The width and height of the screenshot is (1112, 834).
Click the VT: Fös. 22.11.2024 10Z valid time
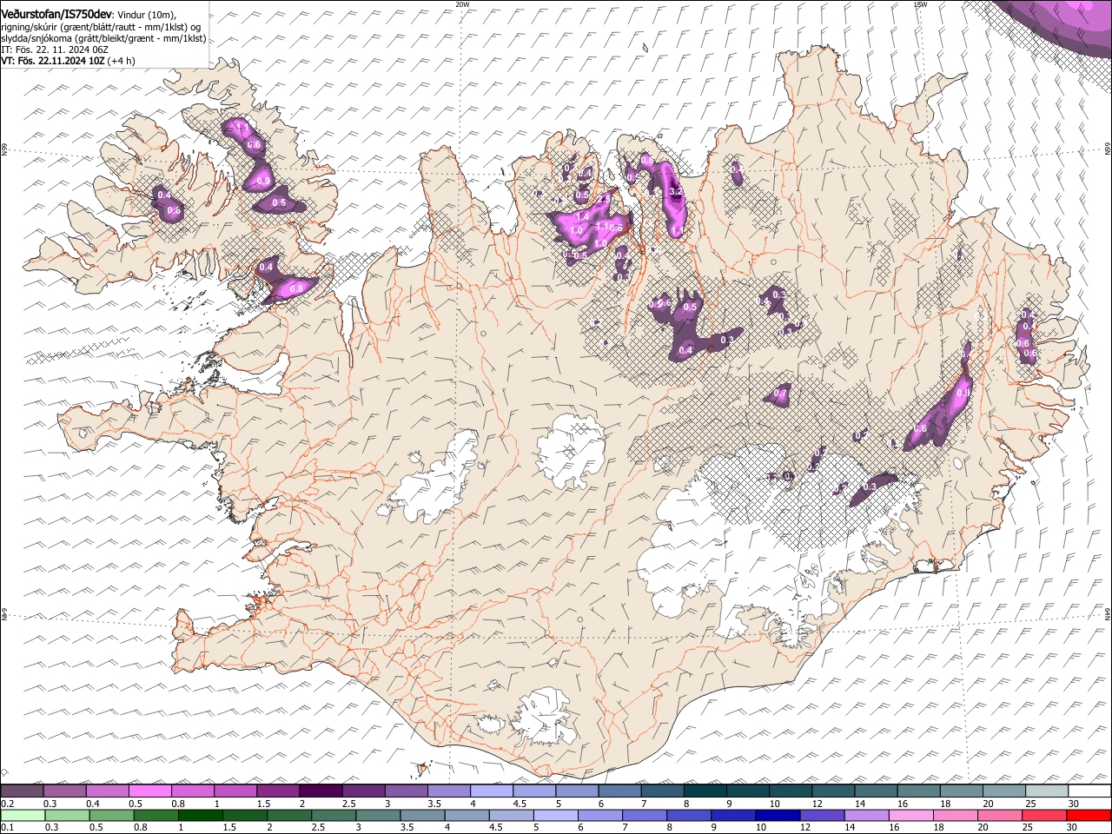pyautogui.click(x=52, y=61)
